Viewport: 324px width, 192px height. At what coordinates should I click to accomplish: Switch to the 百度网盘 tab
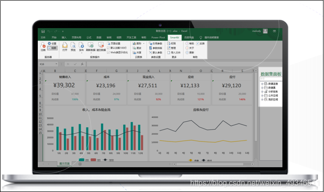(x=189, y=38)
